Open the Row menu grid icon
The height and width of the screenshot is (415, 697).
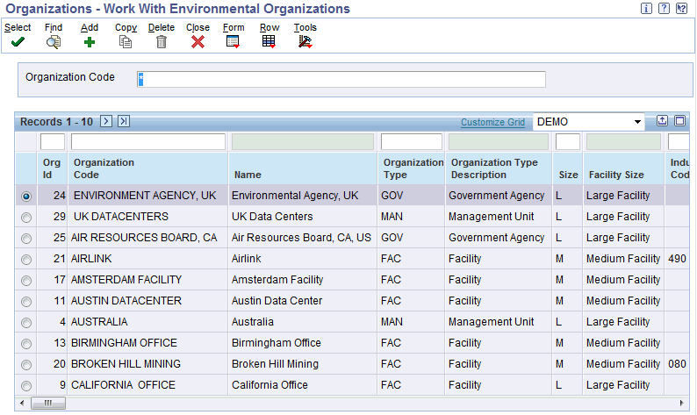[x=269, y=42]
